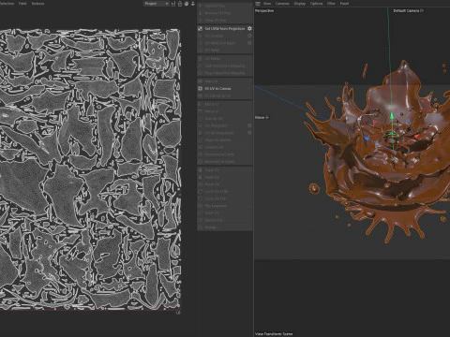
Task: Select the Restore UV command
Action: click(225, 220)
